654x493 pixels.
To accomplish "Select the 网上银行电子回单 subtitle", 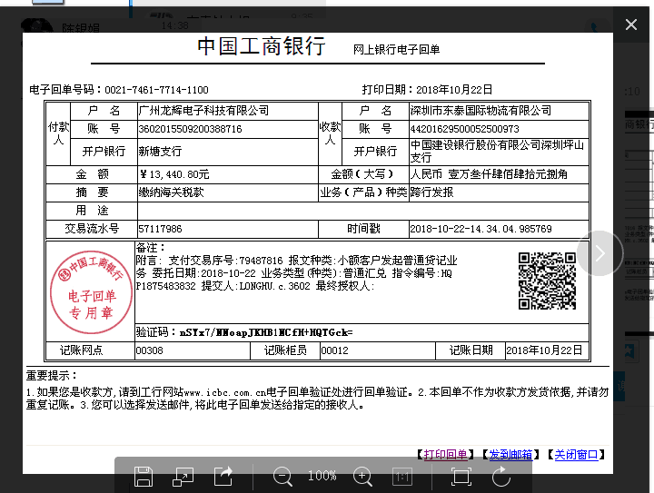I will pyautogui.click(x=396, y=50).
